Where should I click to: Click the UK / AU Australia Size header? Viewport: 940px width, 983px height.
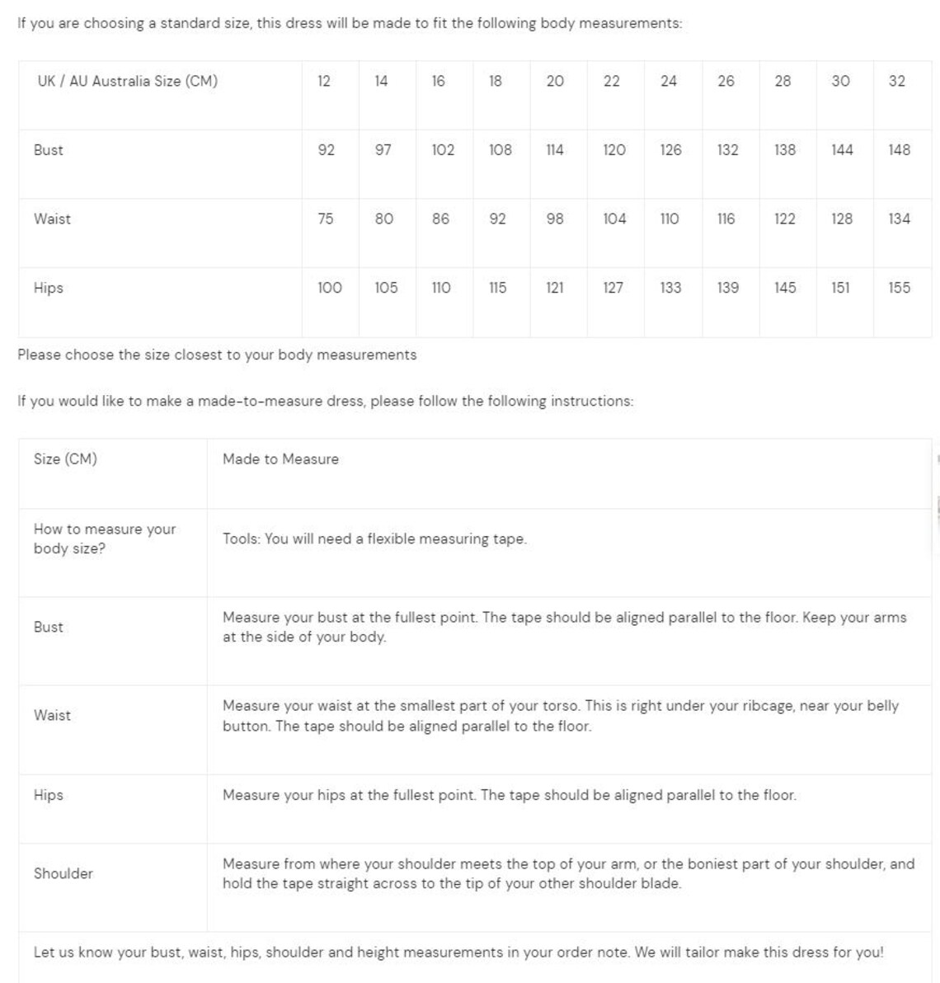[x=128, y=81]
